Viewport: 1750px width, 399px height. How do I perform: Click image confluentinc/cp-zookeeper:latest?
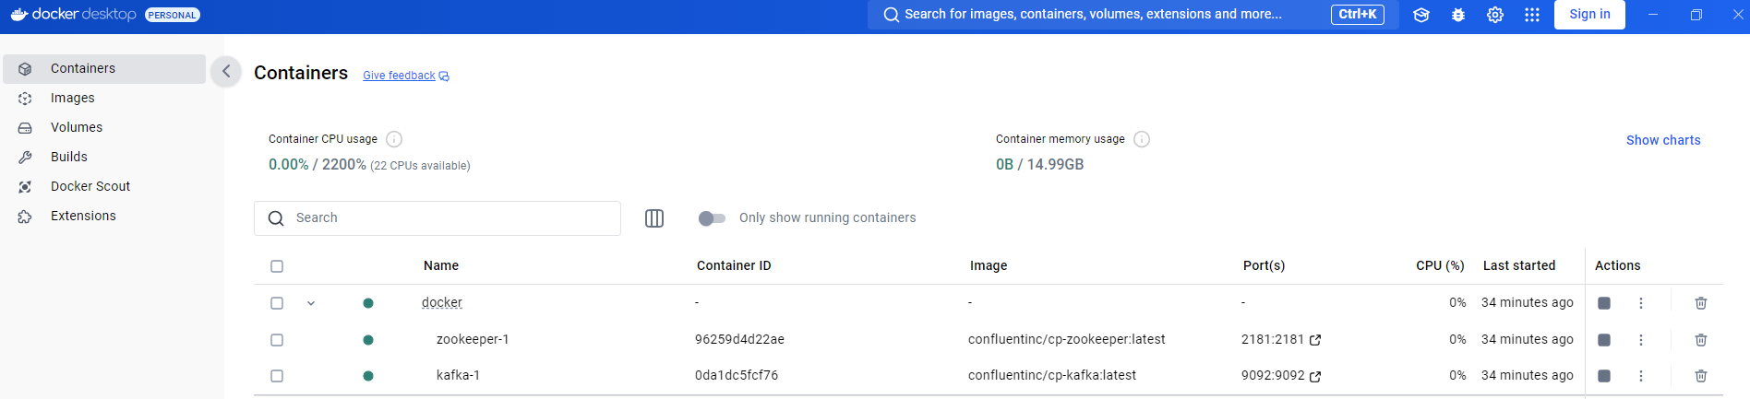1066,339
